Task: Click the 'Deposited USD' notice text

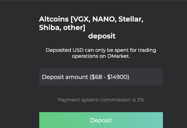Action: pyautogui.click(x=101, y=53)
